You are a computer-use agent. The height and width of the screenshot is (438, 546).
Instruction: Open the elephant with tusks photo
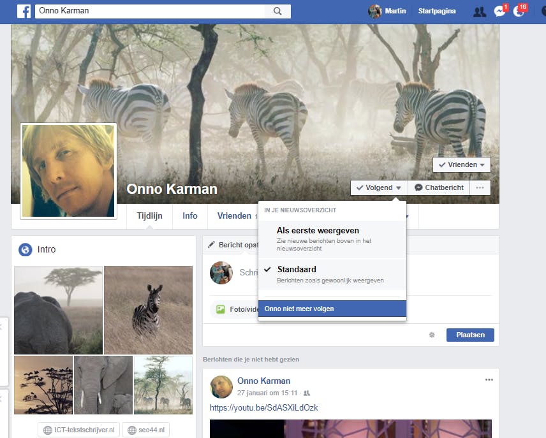click(103, 385)
